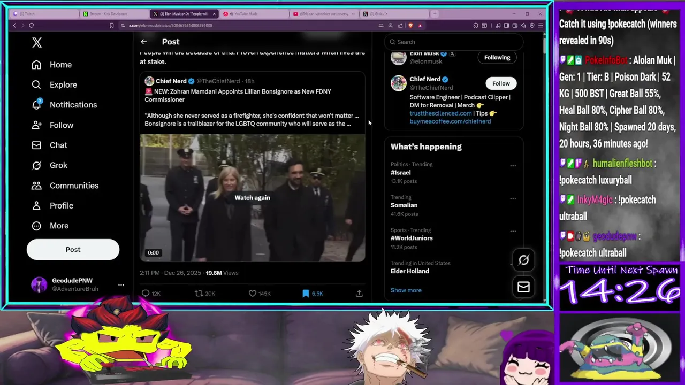Click the browser back arrow
Screen dimensions: 685x385
click(14, 25)
